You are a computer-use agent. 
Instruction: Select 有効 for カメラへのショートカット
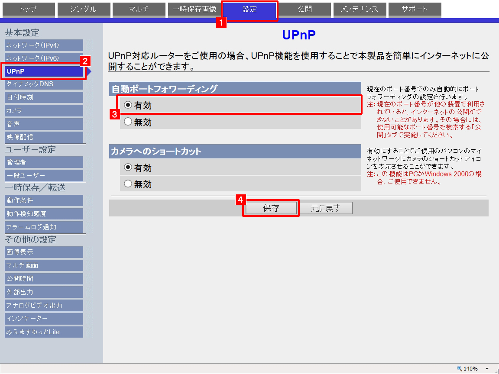click(128, 167)
